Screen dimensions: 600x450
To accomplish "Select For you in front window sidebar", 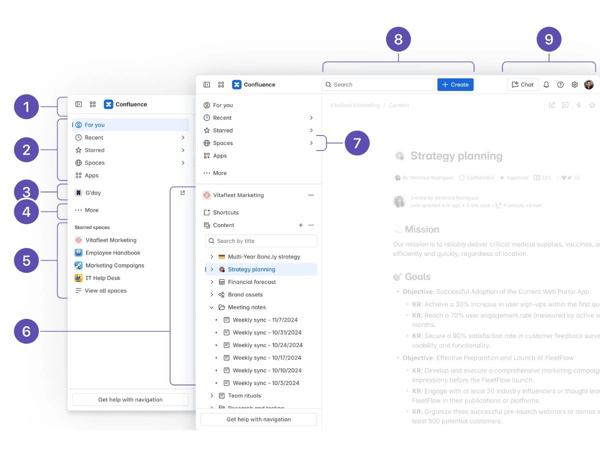I will (x=258, y=105).
